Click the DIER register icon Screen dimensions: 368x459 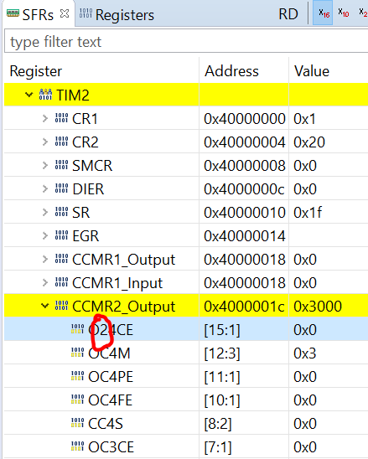pos(61,188)
